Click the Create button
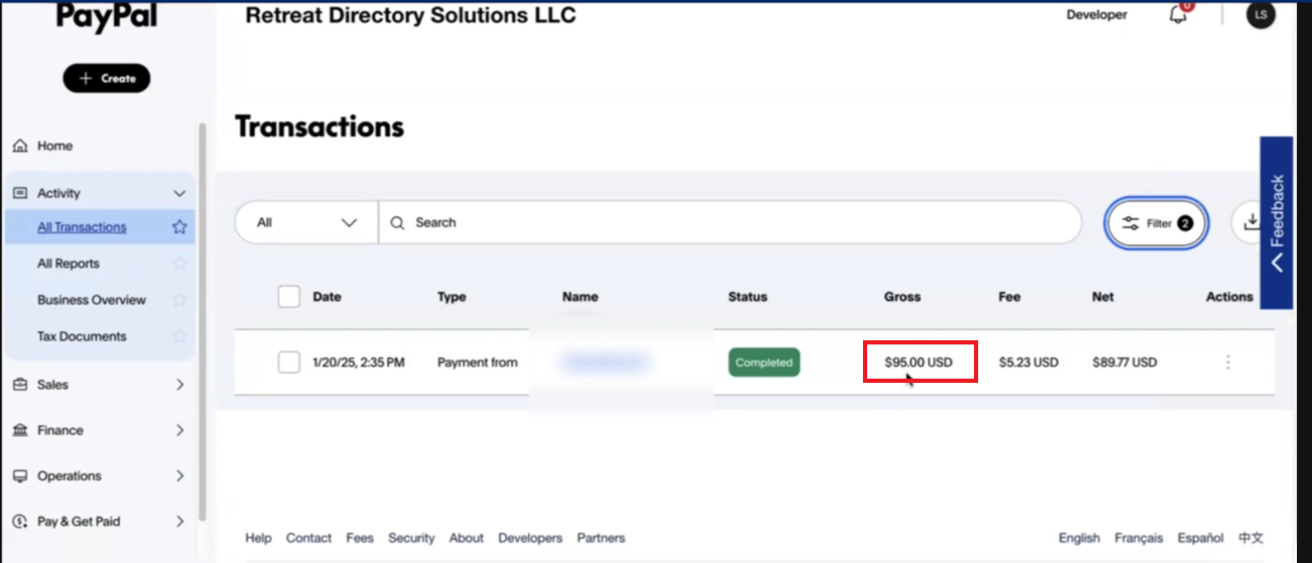The width and height of the screenshot is (1312, 563). 107,78
